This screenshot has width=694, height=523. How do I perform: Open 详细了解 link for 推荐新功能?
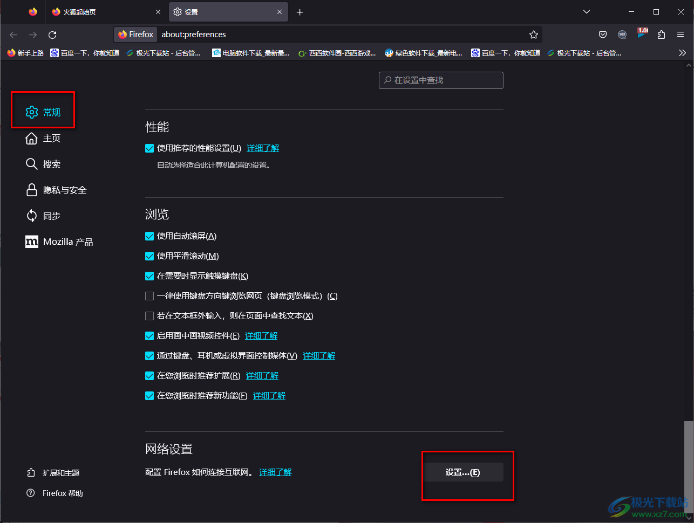(x=269, y=396)
